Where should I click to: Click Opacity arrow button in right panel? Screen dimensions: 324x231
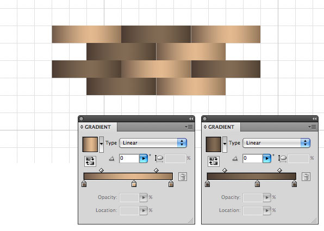click(267, 197)
